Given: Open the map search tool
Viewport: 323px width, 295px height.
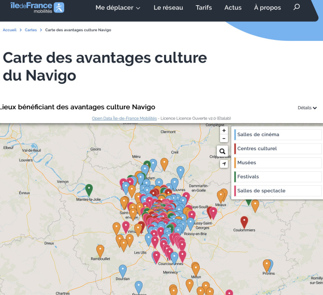Looking at the screenshot, I should point(222,151).
